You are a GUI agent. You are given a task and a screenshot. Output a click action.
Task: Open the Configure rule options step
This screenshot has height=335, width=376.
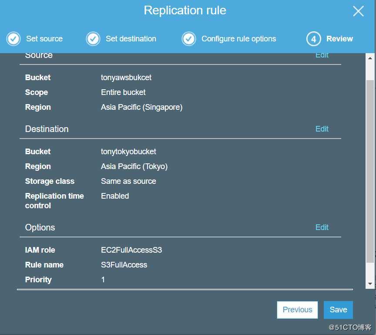click(x=238, y=39)
